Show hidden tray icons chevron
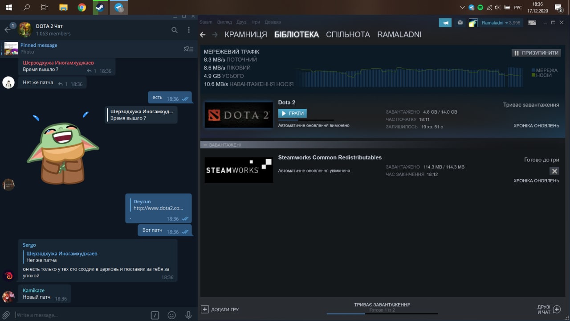570x321 pixels. pyautogui.click(x=463, y=7)
